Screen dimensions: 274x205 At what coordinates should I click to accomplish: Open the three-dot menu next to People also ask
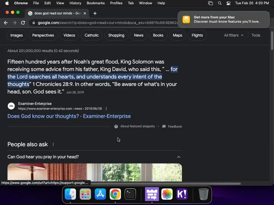tap(53, 144)
